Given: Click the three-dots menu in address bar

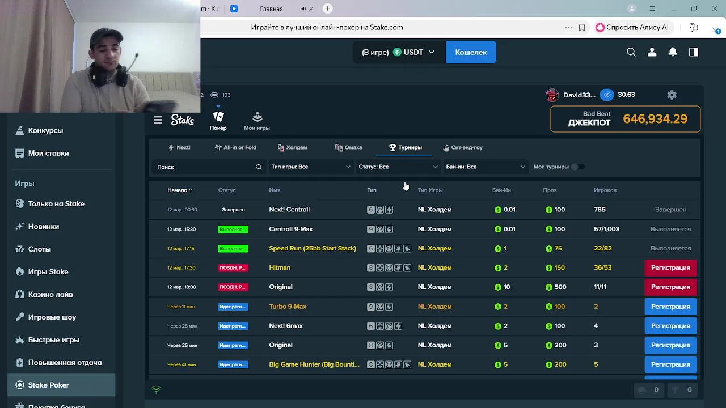Looking at the screenshot, I should (569, 27).
